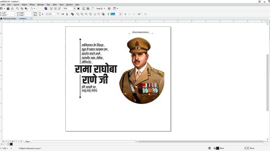
Task: Toggle Show rulers icon
Action: (x=84, y=8)
